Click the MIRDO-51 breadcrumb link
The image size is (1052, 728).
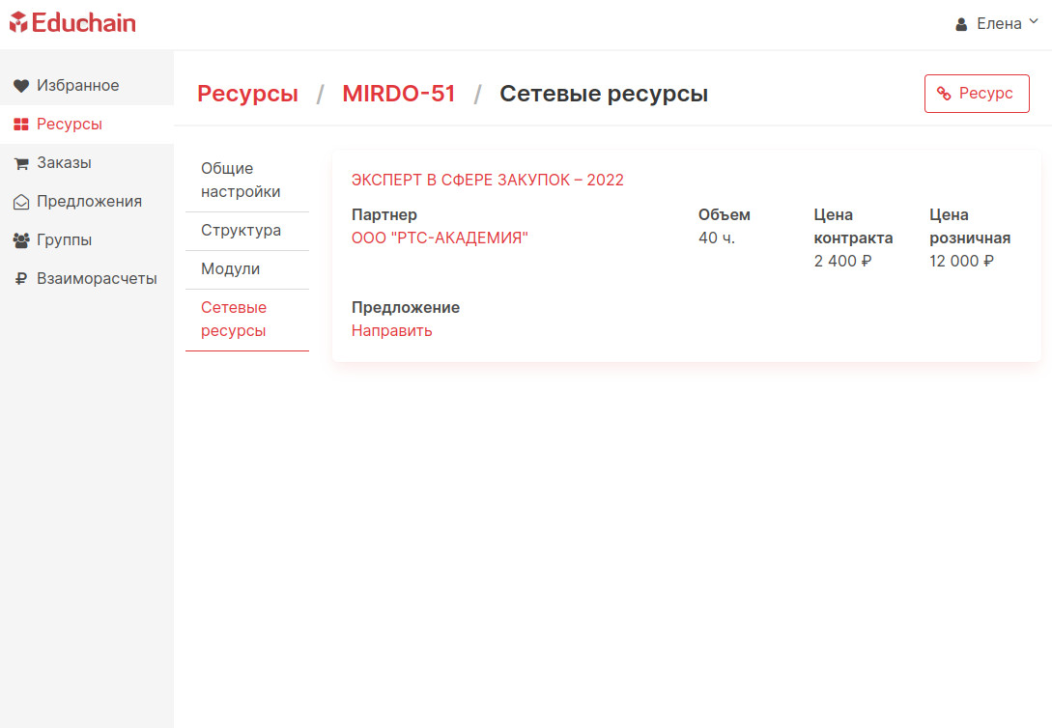tap(399, 94)
